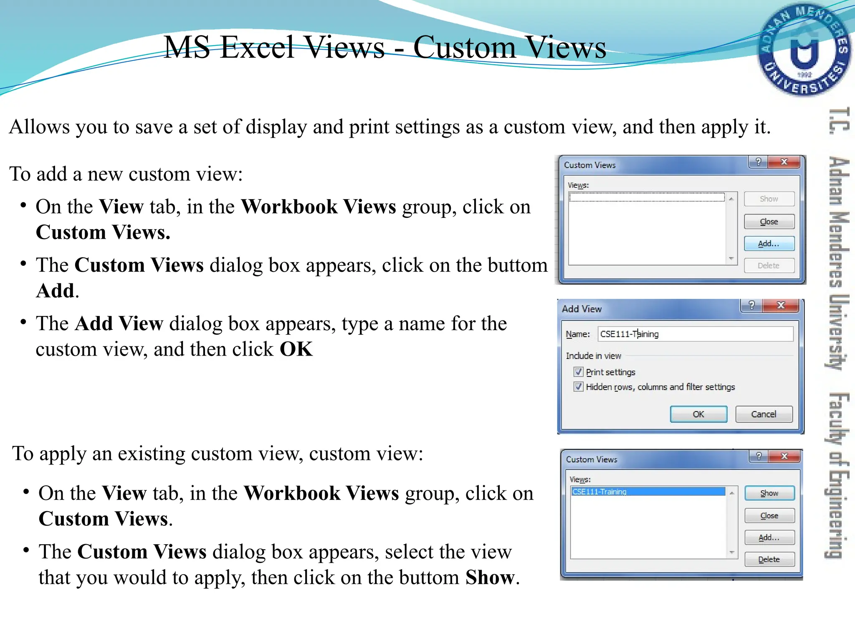Click the greyed Show button in top dialog
Viewport: 855px width, 641px height.
[769, 199]
